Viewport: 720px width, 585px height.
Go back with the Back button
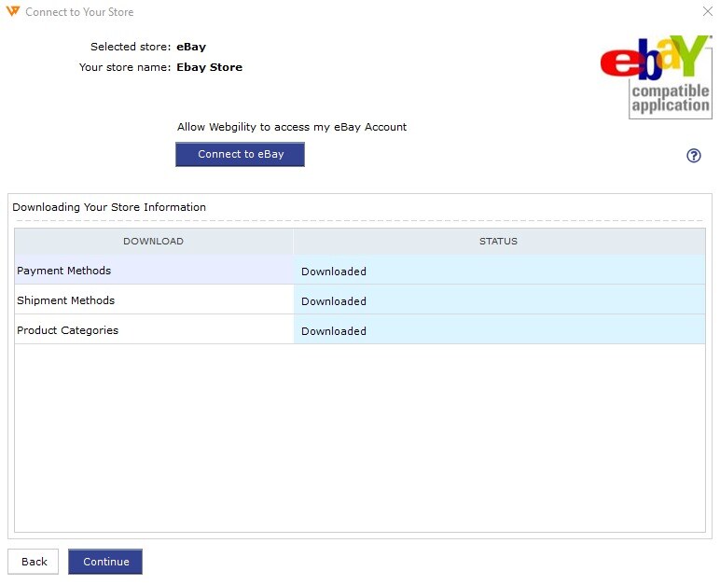(33, 562)
